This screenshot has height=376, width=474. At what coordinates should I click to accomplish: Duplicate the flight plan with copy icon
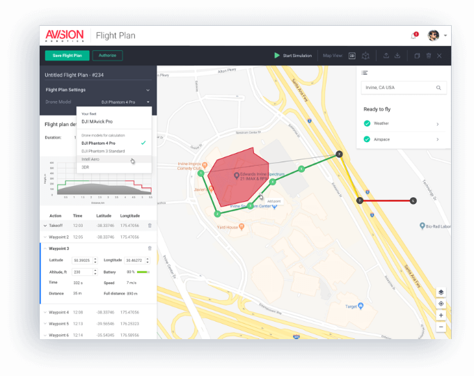[417, 56]
